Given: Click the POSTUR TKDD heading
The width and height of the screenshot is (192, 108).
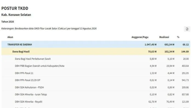Looking at the screenshot, I should click(15, 8).
